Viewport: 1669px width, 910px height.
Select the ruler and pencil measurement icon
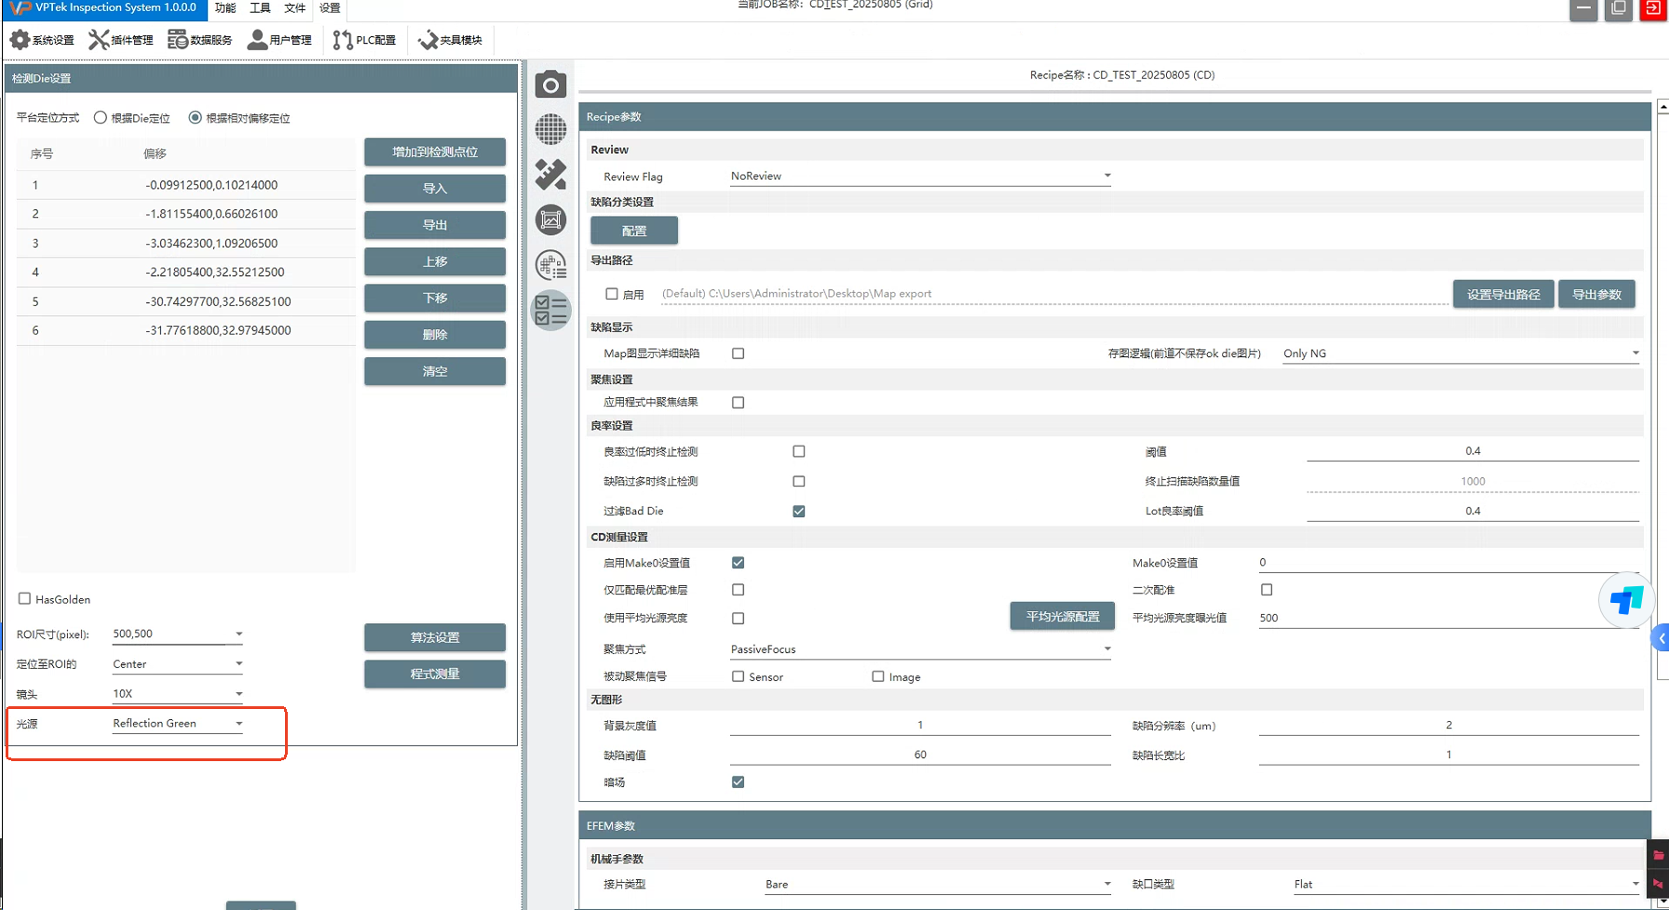click(550, 174)
